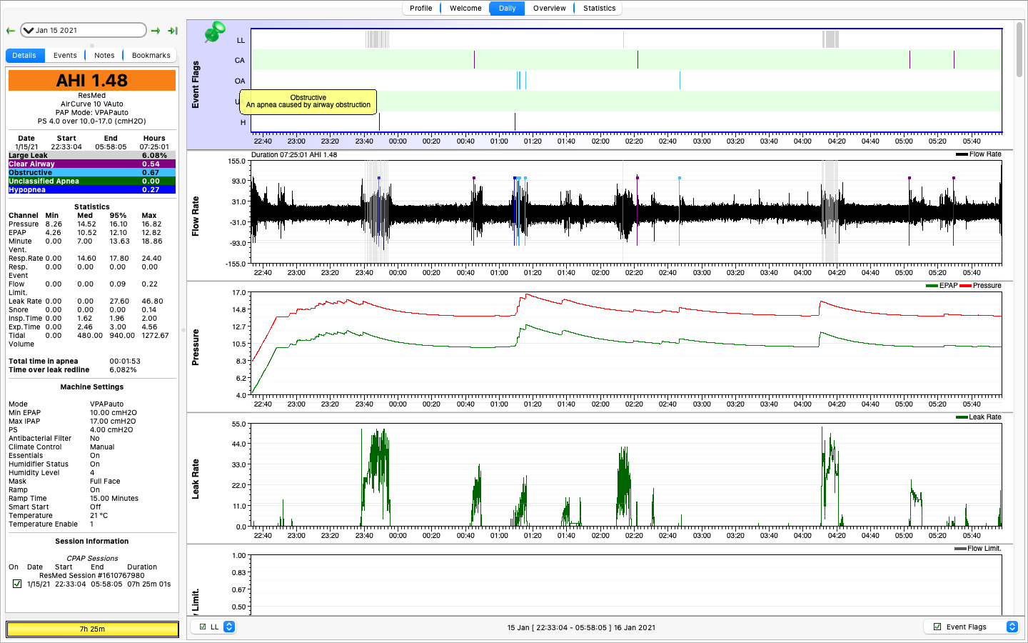Click the yellow 7h 25m session bar
Screen dimensions: 1028x643
[92, 629]
